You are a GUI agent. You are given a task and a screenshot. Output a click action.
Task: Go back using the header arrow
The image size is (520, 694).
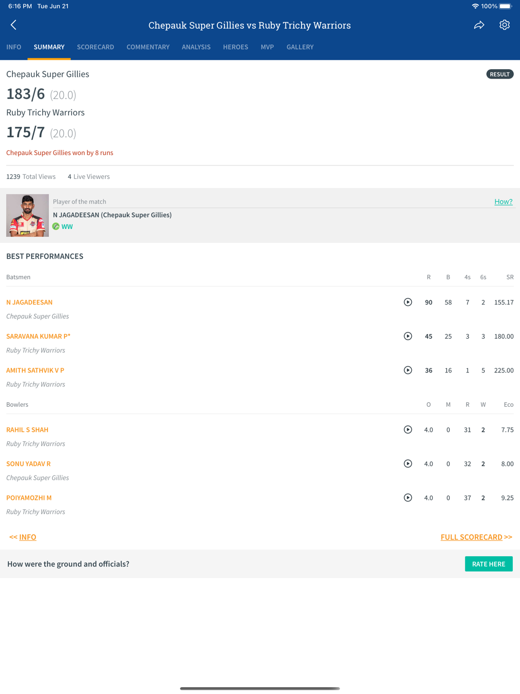point(14,25)
